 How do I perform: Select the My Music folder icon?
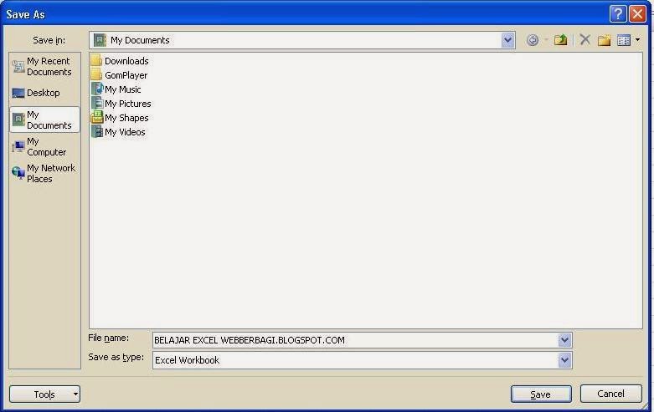(x=96, y=89)
